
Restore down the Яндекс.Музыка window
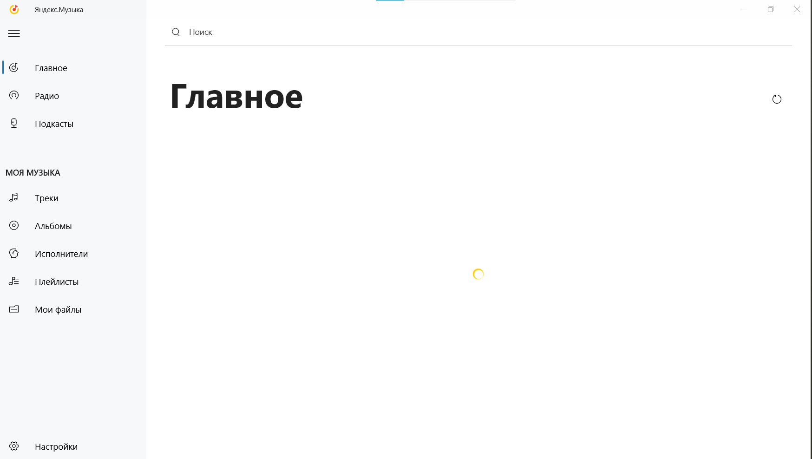771,9
